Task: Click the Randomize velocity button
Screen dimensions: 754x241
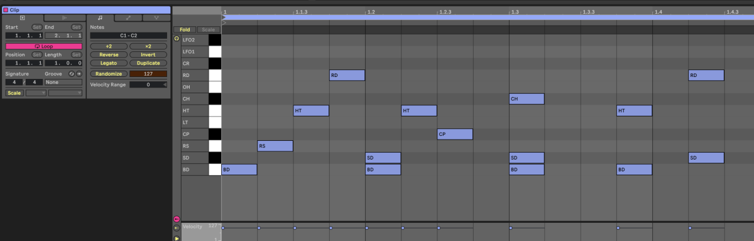Action: pyautogui.click(x=108, y=74)
